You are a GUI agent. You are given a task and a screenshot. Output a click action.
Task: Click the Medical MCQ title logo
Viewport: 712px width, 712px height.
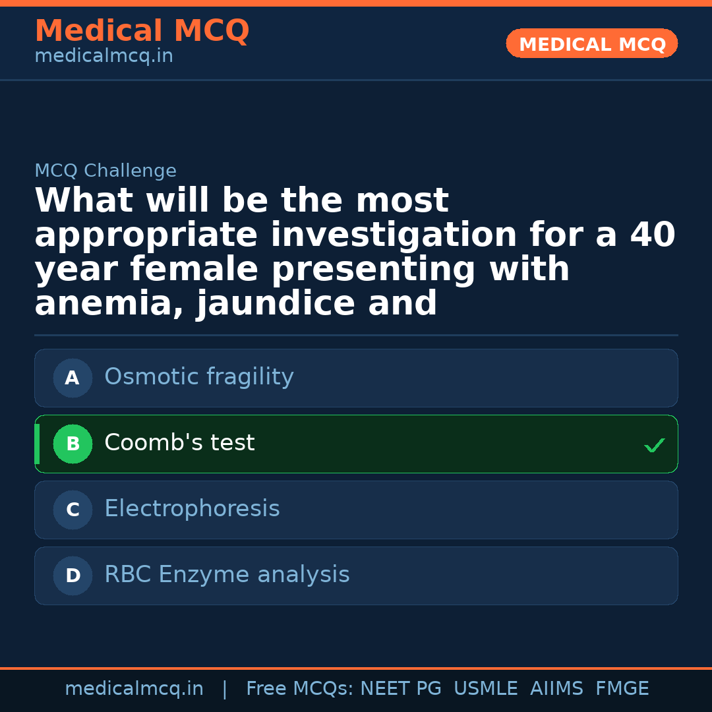tap(142, 31)
